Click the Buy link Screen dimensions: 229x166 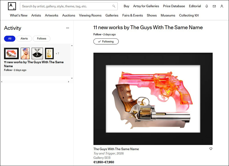[x=126, y=6]
